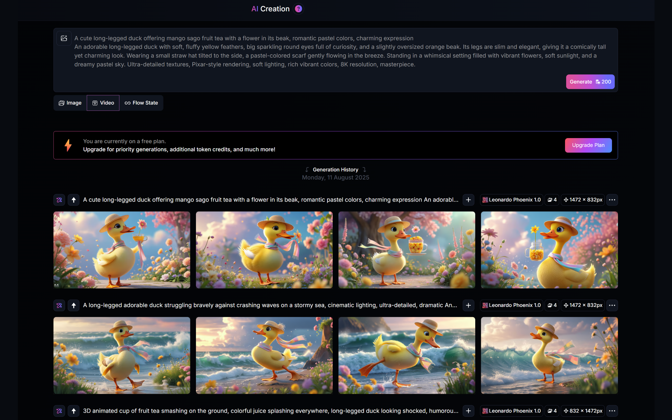The height and width of the screenshot is (420, 672).
Task: Click the magic wand icon on the fruit tea smashing row
Action: click(59, 411)
